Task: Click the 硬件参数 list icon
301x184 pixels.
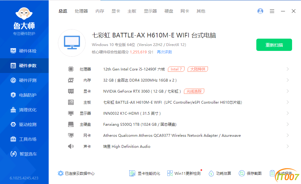Action: pyautogui.click(x=13, y=66)
